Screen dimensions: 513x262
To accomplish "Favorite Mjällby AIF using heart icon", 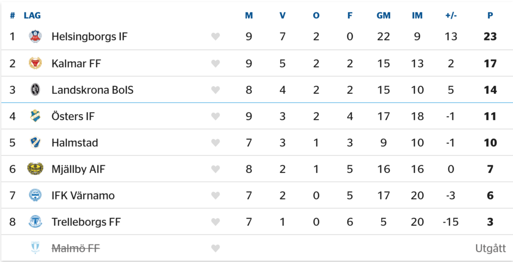I will (215, 169).
